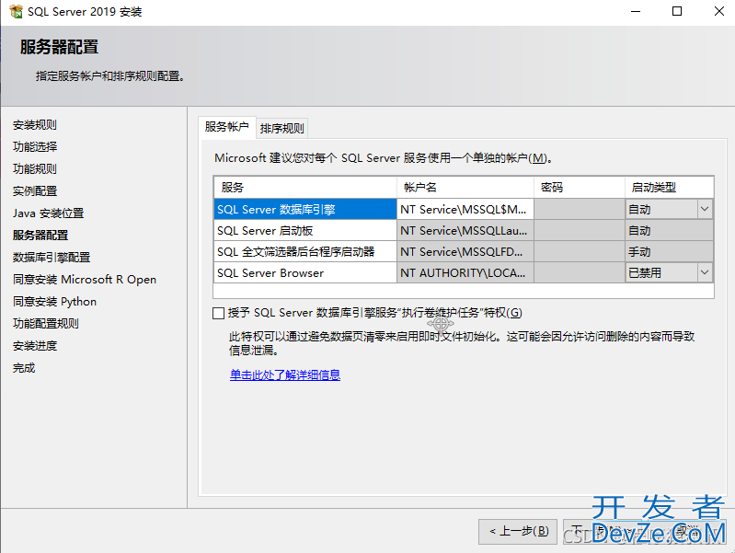Click the 密码 column header
The height and width of the screenshot is (553, 735).
[x=580, y=188]
